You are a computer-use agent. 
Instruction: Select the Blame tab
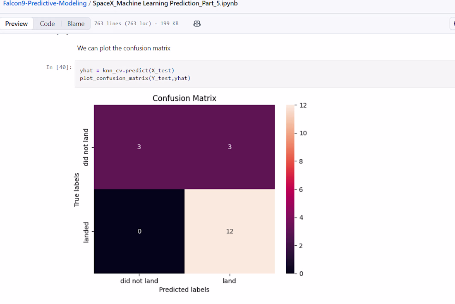76,24
